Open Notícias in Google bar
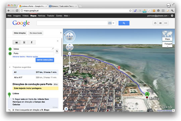 [42, 16]
